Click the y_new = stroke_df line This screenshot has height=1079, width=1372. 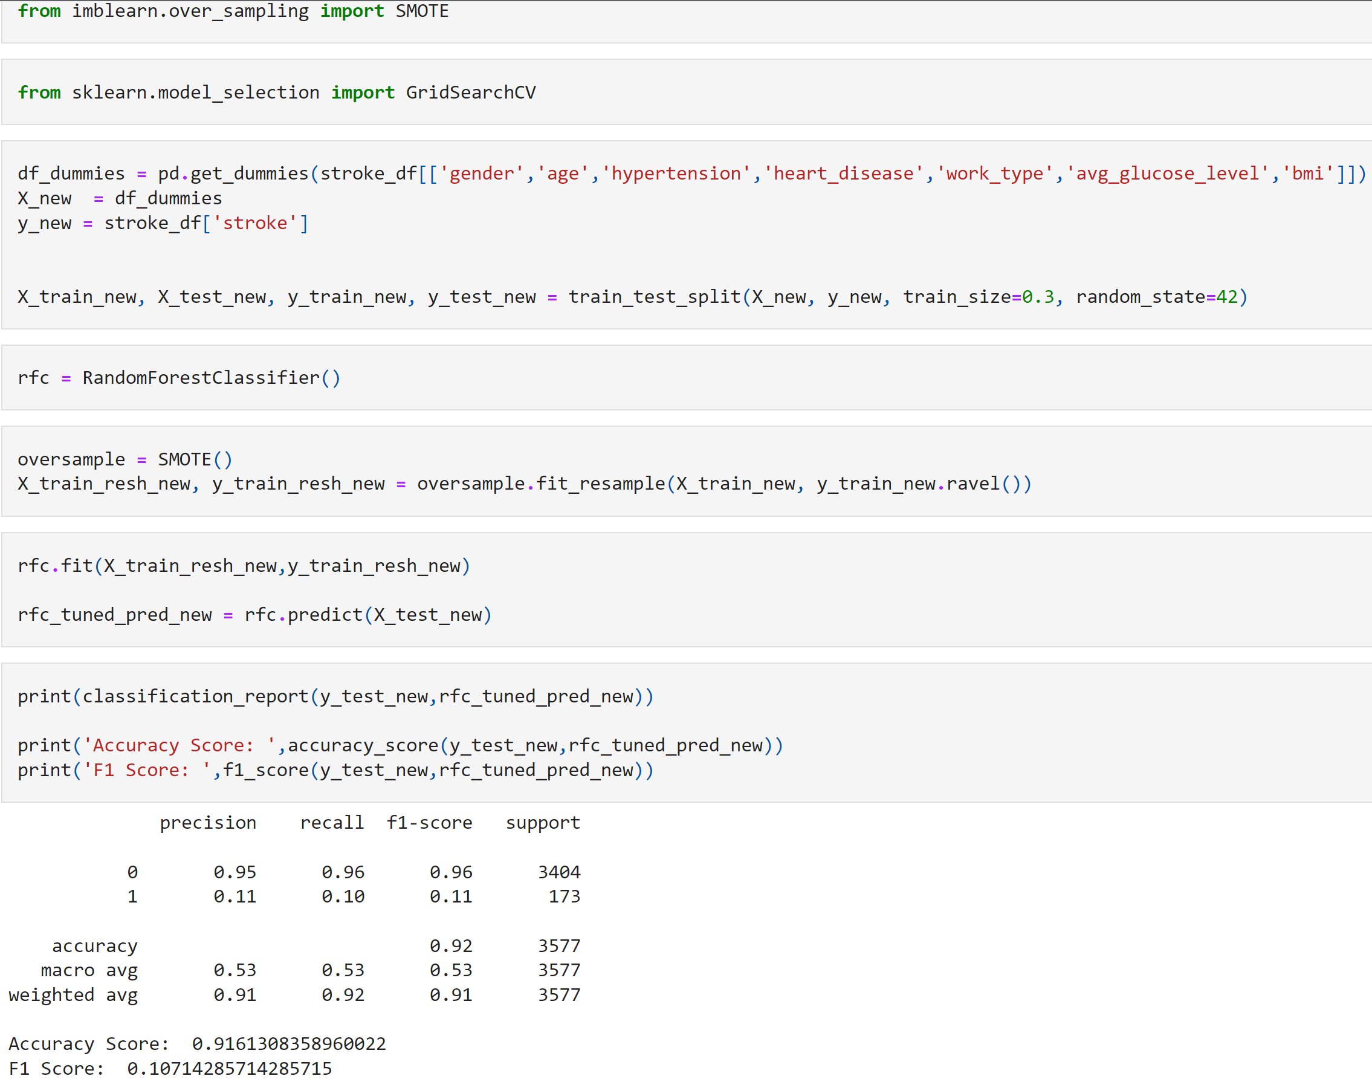[163, 223]
